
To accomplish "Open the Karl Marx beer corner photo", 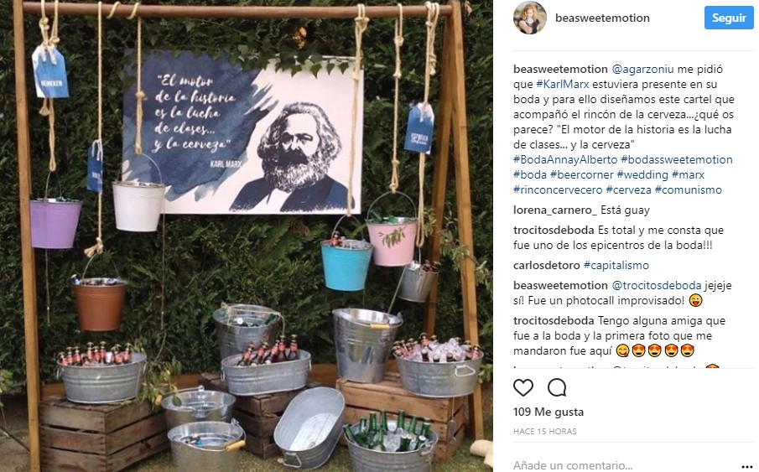I will 247,236.
